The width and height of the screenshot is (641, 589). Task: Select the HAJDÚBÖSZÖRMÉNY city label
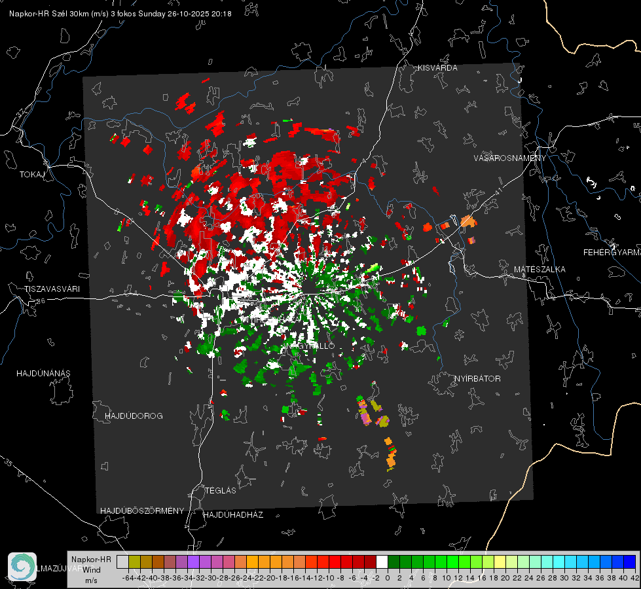(142, 510)
